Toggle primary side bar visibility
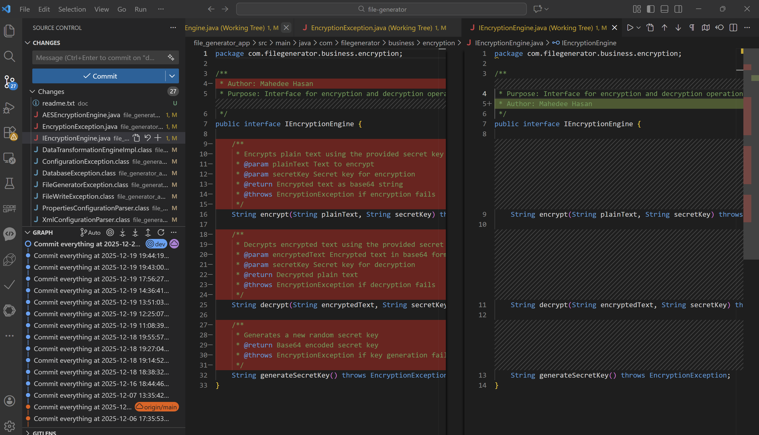Viewport: 759px width, 435px height. tap(650, 9)
